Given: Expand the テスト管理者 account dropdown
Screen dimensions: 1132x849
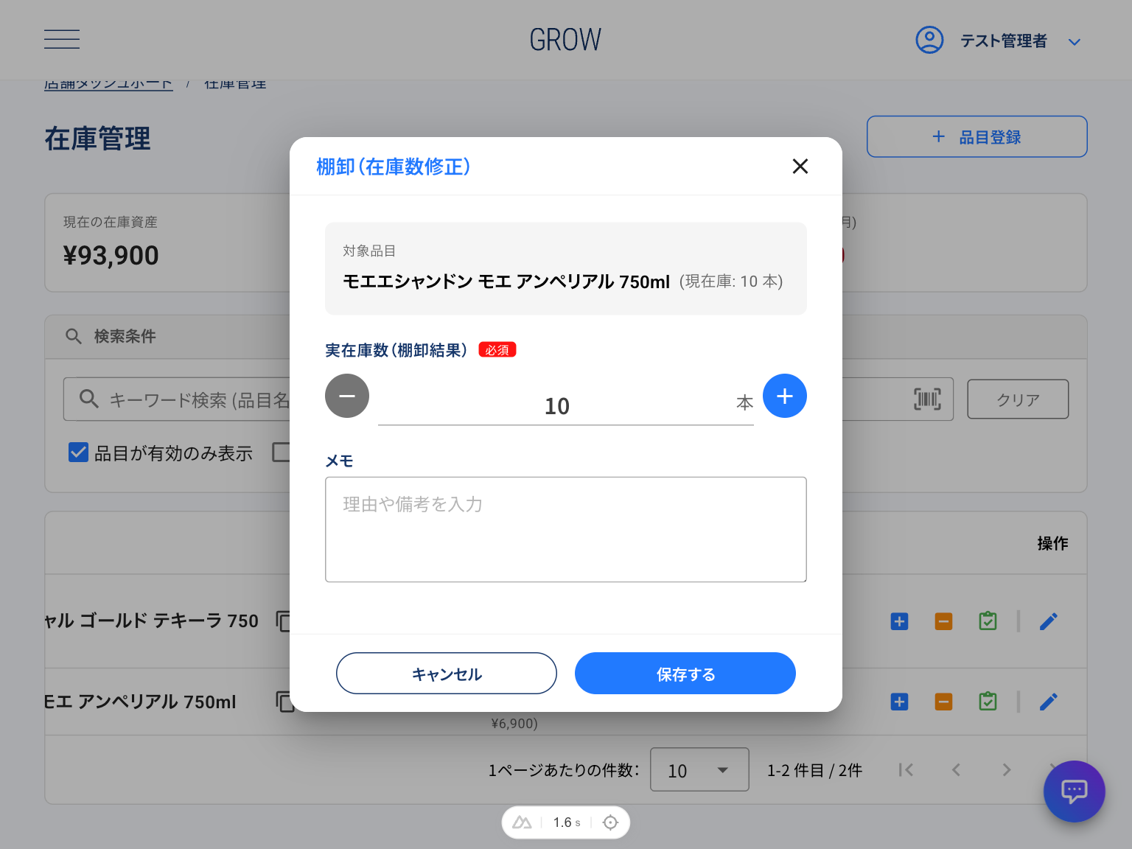Looking at the screenshot, I should point(1075,41).
